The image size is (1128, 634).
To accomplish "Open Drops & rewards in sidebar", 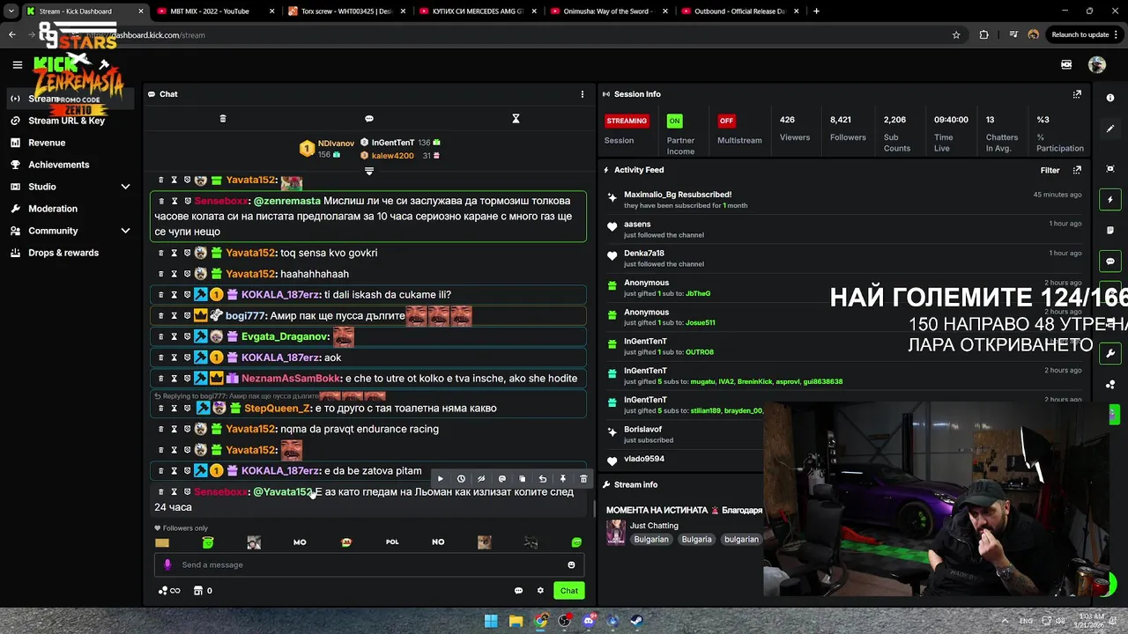I will pyautogui.click(x=63, y=253).
